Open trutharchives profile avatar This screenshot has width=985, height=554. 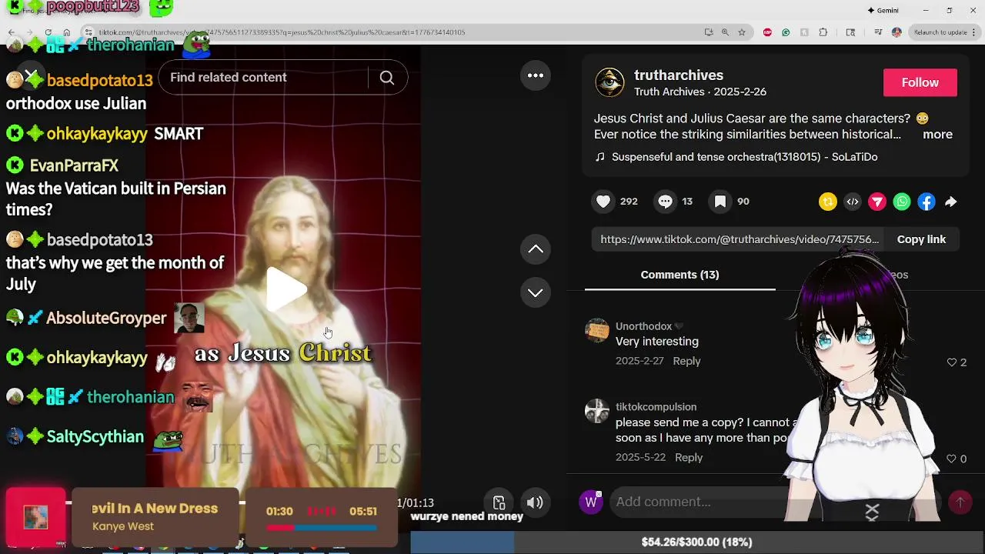(609, 82)
